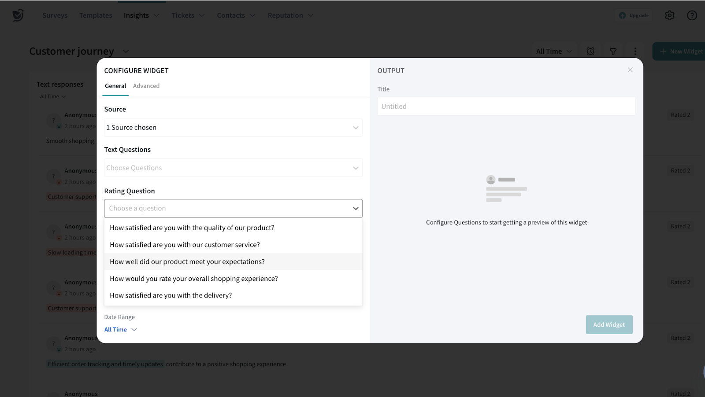Image resolution: width=705 pixels, height=397 pixels.
Task: Choose "How satisfied are you with the delivery?"
Action: tap(171, 295)
